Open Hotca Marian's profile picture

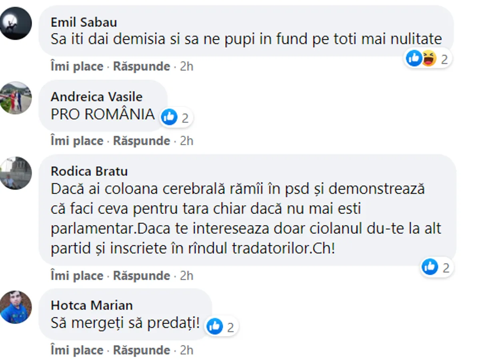(x=16, y=307)
